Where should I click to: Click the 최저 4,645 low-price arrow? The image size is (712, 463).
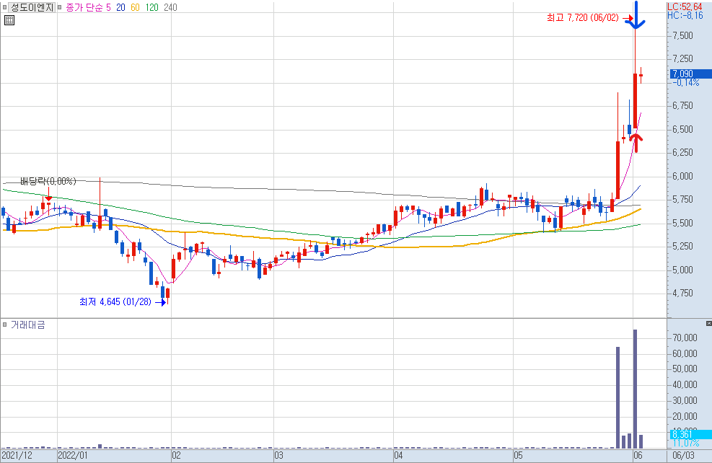[161, 302]
